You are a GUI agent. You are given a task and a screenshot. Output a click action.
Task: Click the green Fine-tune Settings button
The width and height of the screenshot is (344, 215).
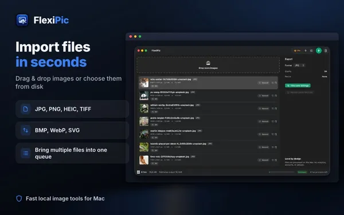[x=298, y=85]
